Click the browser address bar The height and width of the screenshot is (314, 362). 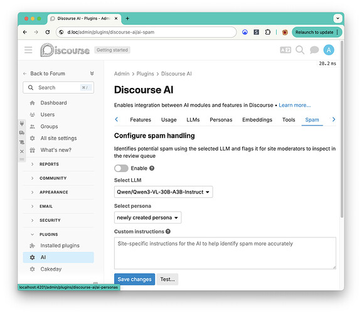146,32
